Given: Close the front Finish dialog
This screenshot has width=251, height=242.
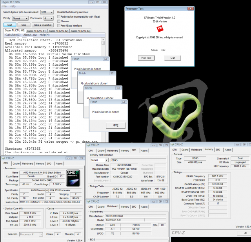Looking at the screenshot, I should point(124,102).
